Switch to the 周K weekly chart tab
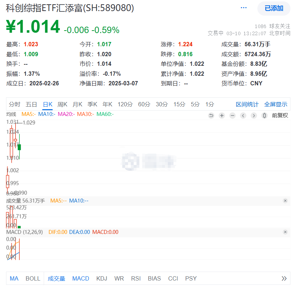This screenshot has height=288, width=294. (x=62, y=105)
